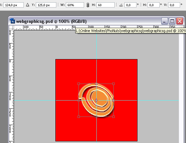Screen dimensions: 186x143
Task: Click the vertical ruler on the left
Action: [11, 87]
